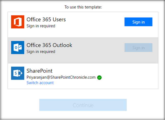The height and width of the screenshot is (120, 165).
Task: Click the Office 365 Users logo icon
Action: point(18,22)
